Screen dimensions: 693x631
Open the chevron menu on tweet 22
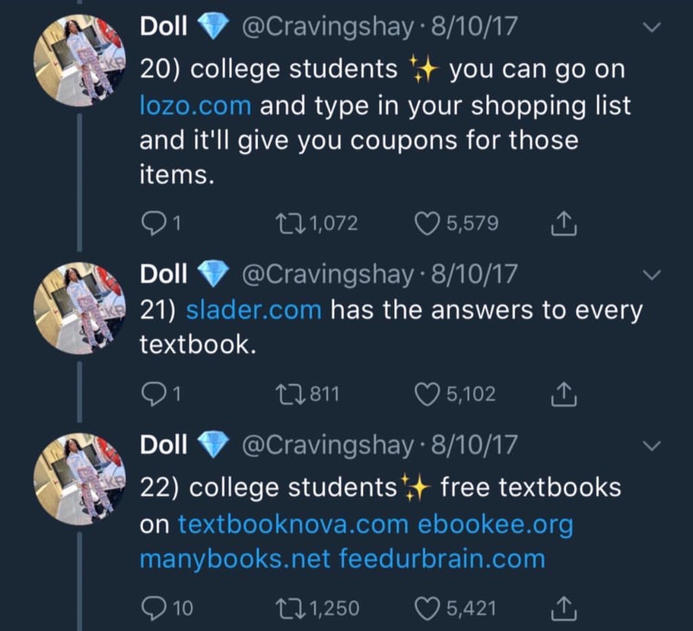click(x=652, y=446)
